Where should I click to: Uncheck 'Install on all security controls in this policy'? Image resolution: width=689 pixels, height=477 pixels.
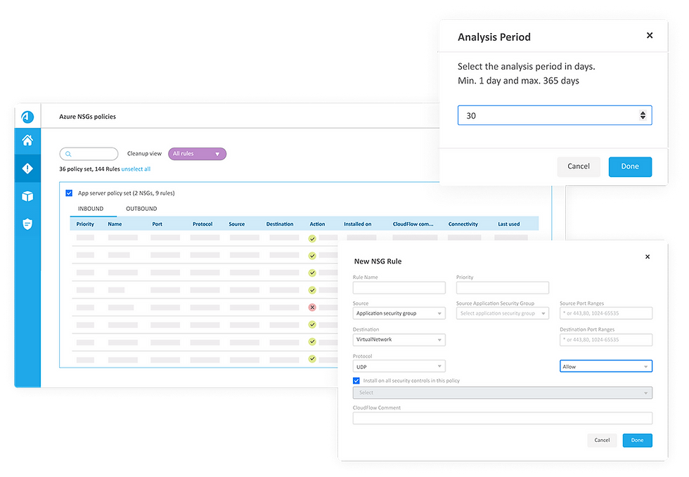(356, 380)
